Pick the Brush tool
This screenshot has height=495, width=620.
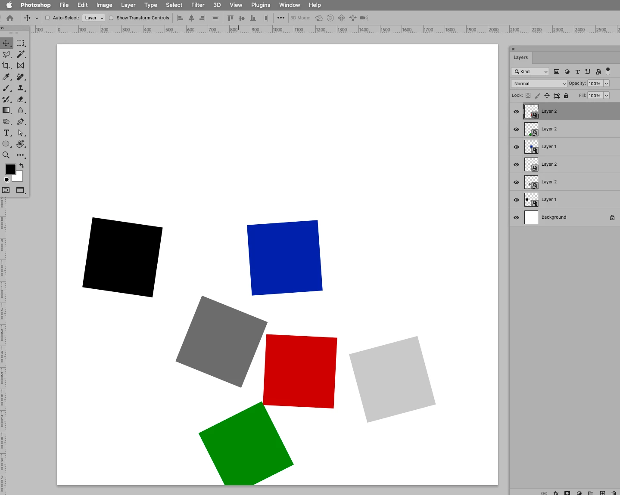point(6,88)
